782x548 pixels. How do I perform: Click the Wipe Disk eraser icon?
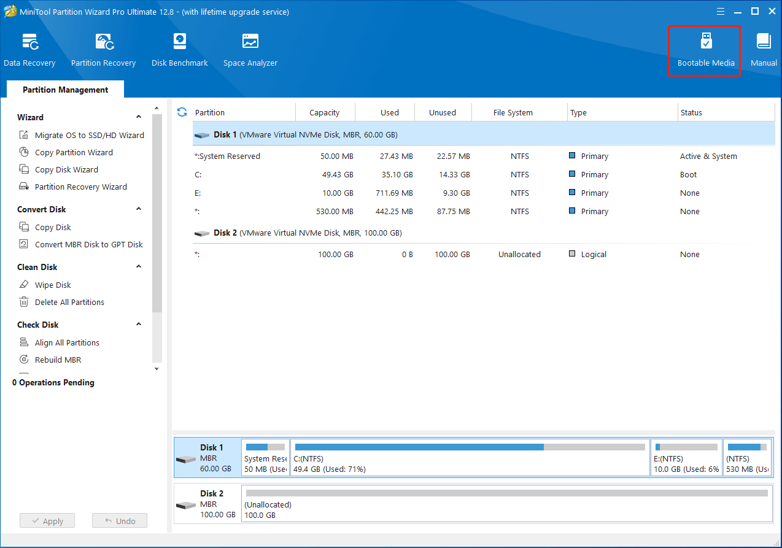coord(24,285)
